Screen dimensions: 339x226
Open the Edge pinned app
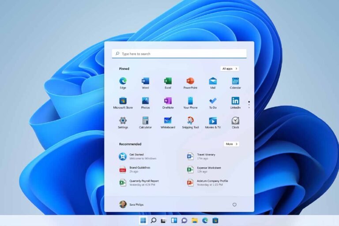(123, 83)
